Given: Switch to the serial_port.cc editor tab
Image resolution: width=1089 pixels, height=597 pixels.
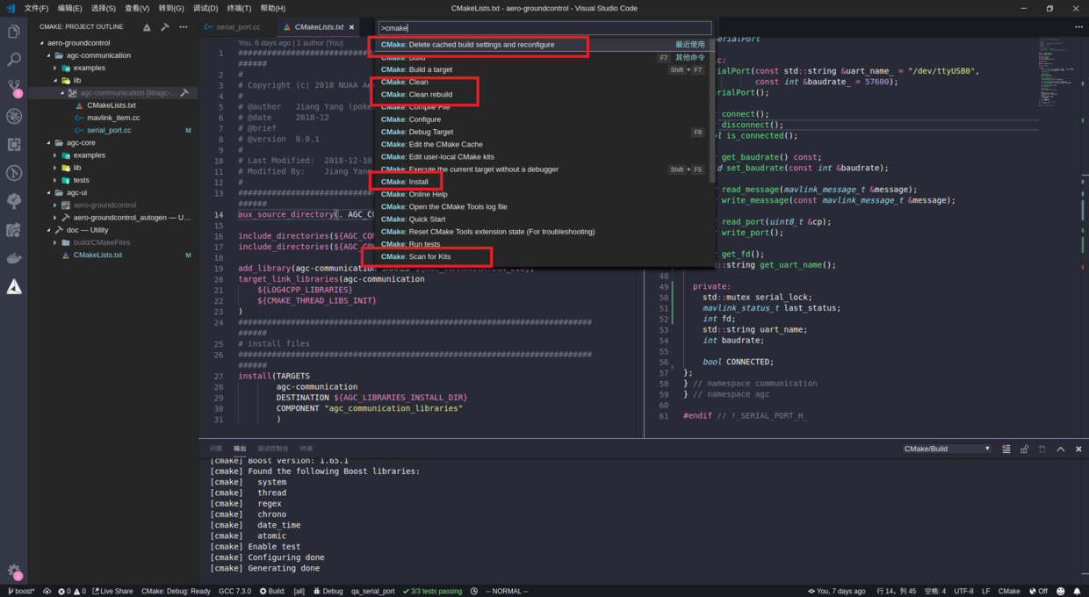Looking at the screenshot, I should click(237, 27).
